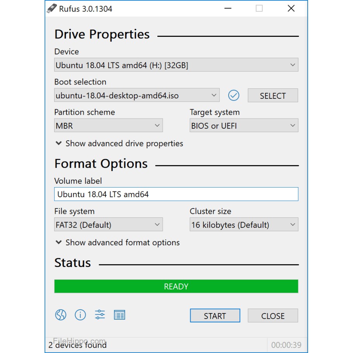Click into the Volume label text field
353x353 pixels.
[176, 195]
